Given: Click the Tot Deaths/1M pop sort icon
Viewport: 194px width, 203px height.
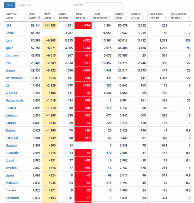Looking at the screenshot, I should tap(189, 18).
